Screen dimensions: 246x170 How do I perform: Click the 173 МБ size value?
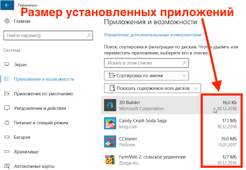(230, 121)
